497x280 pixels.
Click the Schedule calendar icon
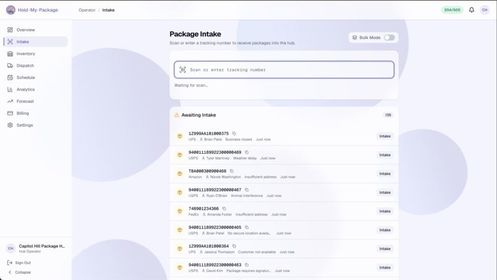point(10,78)
